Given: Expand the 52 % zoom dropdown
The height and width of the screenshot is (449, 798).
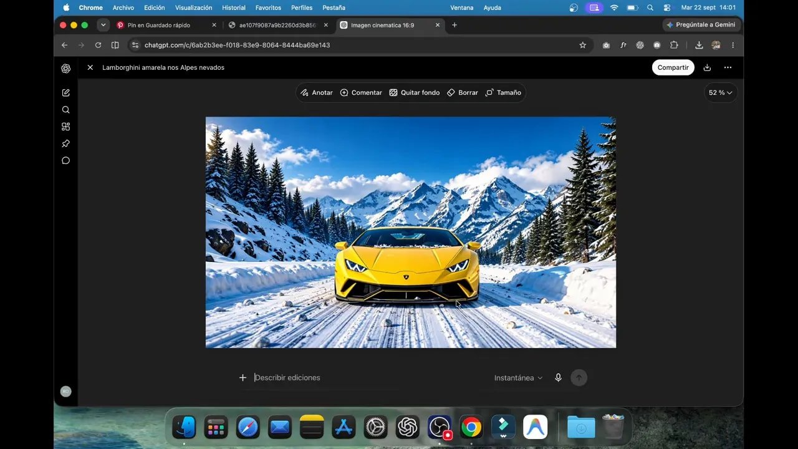Looking at the screenshot, I should tap(721, 92).
